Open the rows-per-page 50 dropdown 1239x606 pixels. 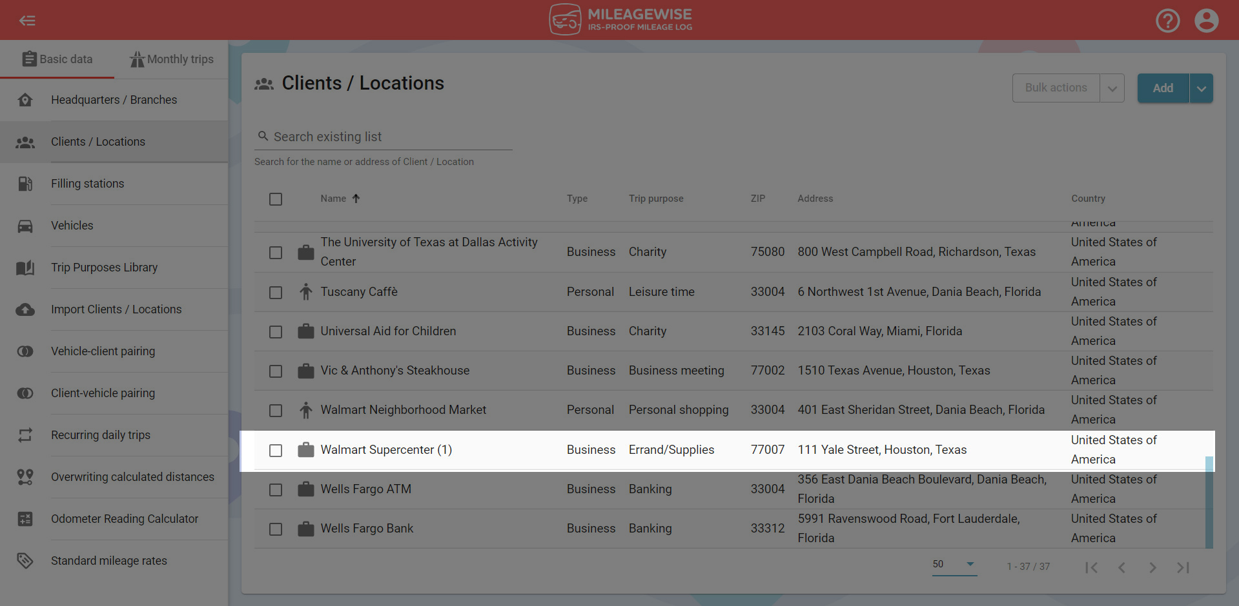954,564
